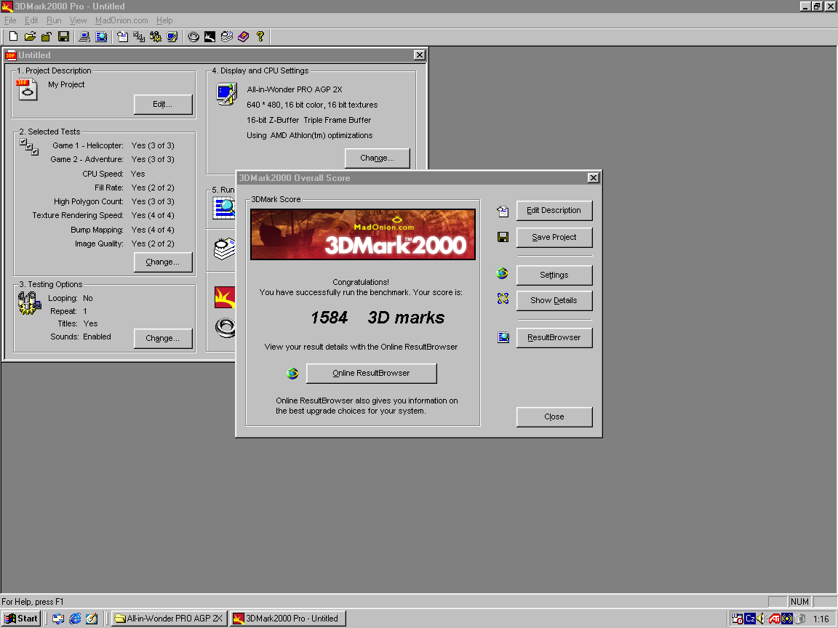This screenshot has height=628, width=838.
Task: Click the floppy icon beside Save Project
Action: pyautogui.click(x=503, y=237)
